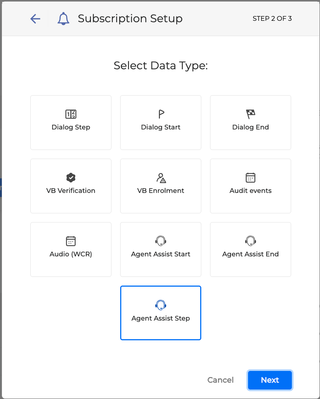
Task: Click the Dialog Step numbered grid icon
Action: pos(71,114)
